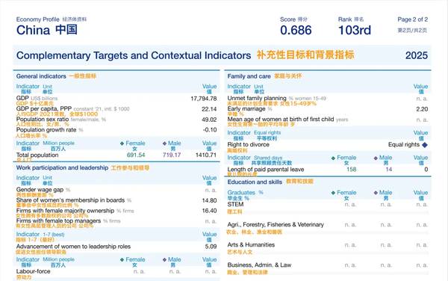Click the total population value 1410.71
The image size is (448, 281).
pos(206,155)
